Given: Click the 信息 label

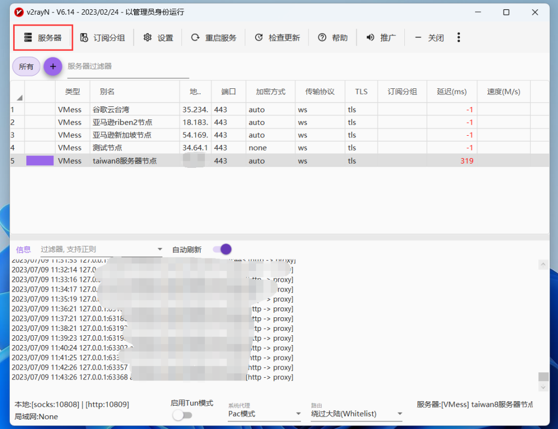Looking at the screenshot, I should (x=23, y=250).
